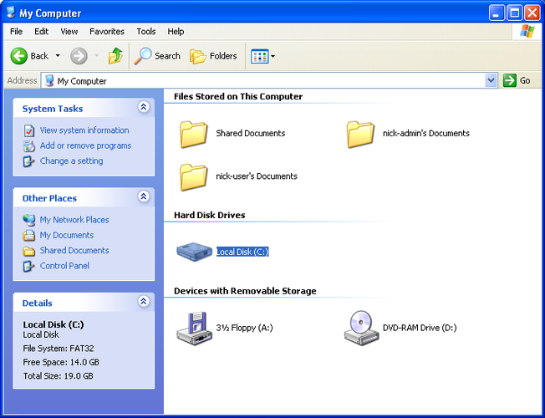The image size is (545, 418).
Task: Minimize the My Computer window
Action: click(x=497, y=13)
